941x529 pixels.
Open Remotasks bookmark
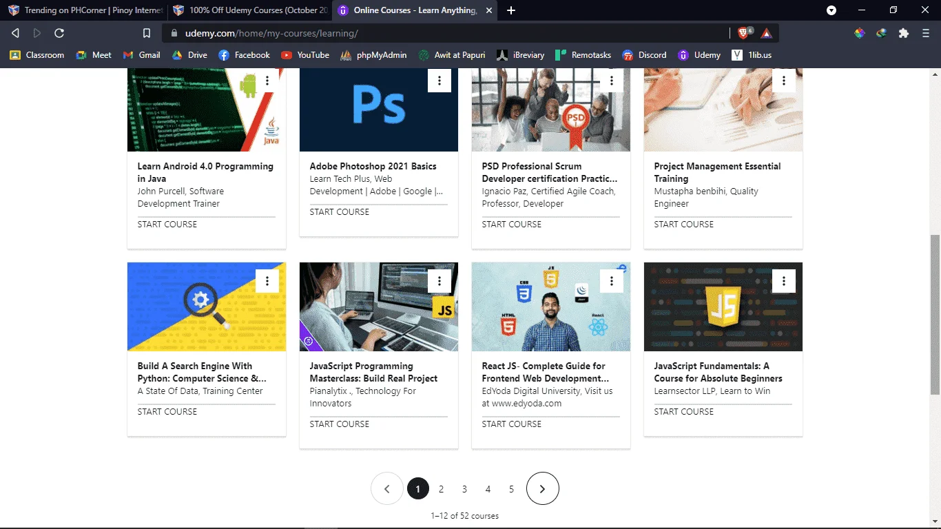(583, 55)
